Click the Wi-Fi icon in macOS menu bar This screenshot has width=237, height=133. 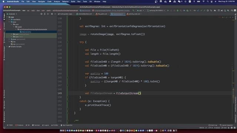click(203, 1)
